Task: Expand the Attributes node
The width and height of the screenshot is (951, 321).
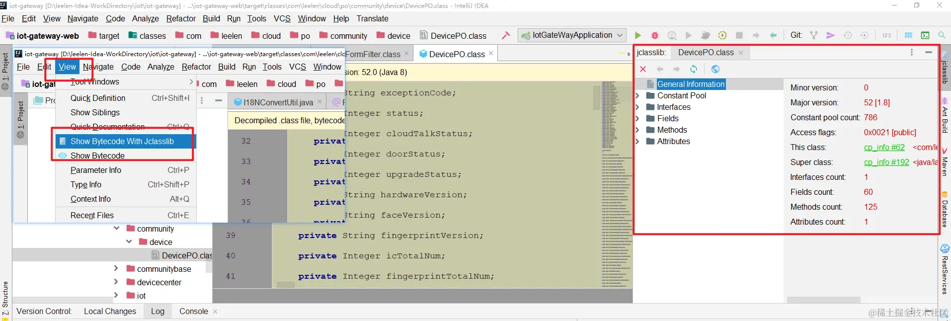Action: (638, 141)
